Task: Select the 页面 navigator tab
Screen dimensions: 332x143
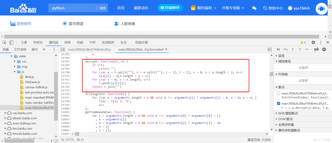Action: (6, 49)
